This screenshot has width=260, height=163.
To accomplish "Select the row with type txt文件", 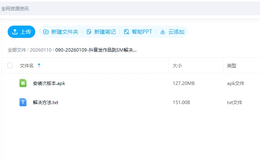I will 234,103.
